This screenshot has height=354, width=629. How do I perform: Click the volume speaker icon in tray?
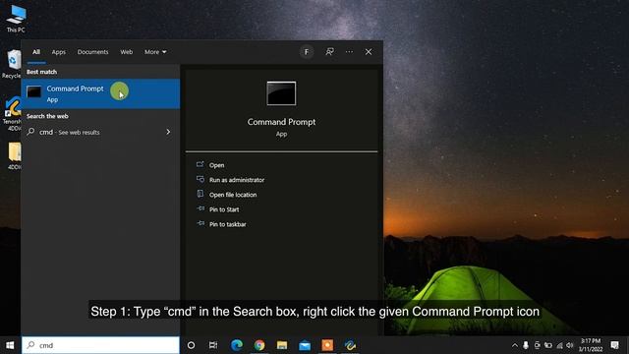(570, 345)
